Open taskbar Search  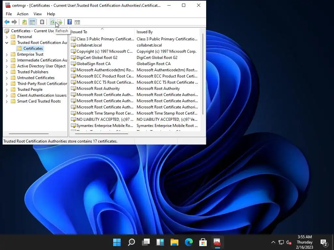coord(131,242)
